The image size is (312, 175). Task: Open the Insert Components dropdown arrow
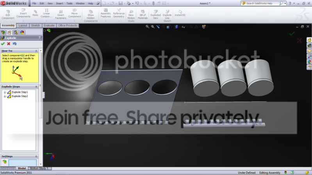point(23,21)
